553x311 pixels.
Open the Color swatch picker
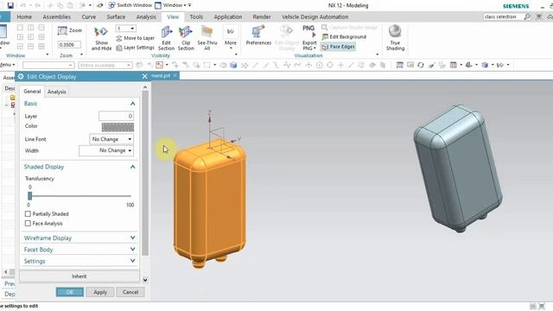[x=118, y=127]
